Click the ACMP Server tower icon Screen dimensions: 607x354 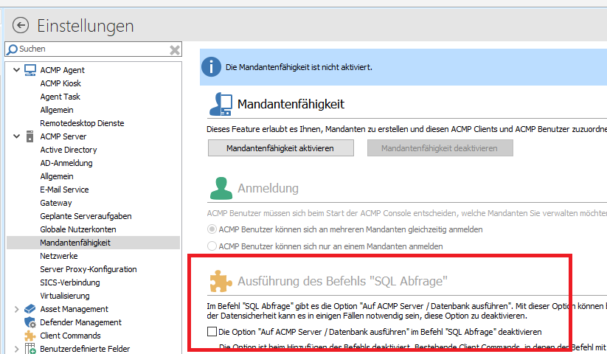click(30, 136)
